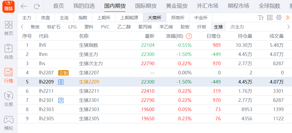Select the 夜盘 exchange tab
292x133 pixels.
(45, 18)
